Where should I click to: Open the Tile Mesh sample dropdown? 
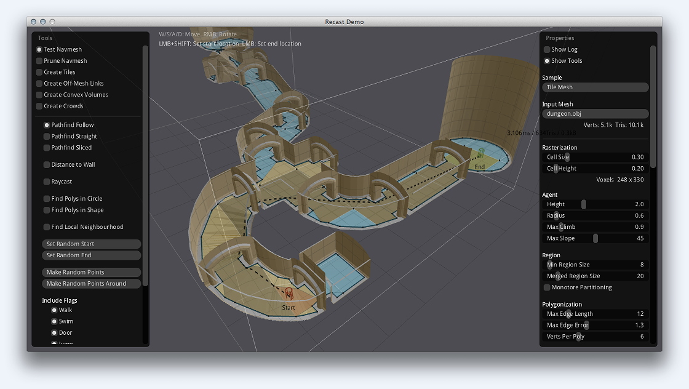pos(595,87)
